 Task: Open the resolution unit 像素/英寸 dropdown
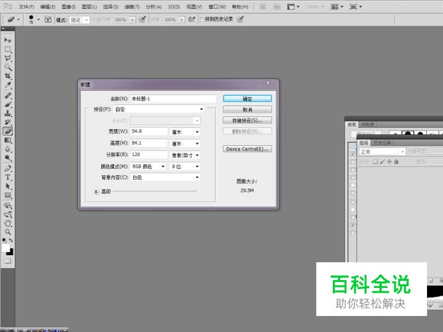[185, 155]
